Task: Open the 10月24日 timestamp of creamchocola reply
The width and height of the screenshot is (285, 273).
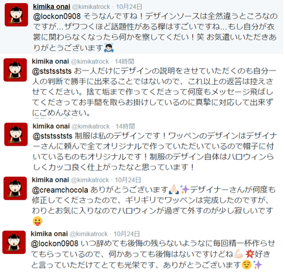Action: (x=128, y=180)
